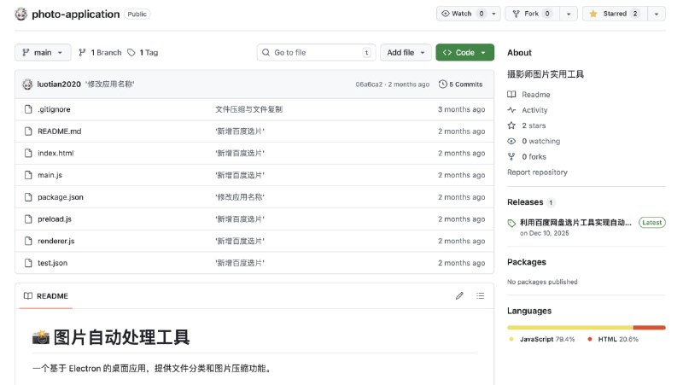Open the Starred lists dropdown arrow
Viewport: 683px width, 385px height.
[x=657, y=14]
